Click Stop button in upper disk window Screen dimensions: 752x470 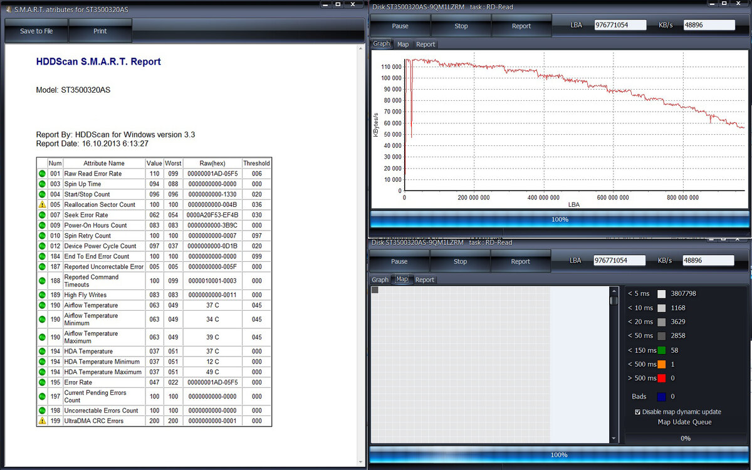461,26
